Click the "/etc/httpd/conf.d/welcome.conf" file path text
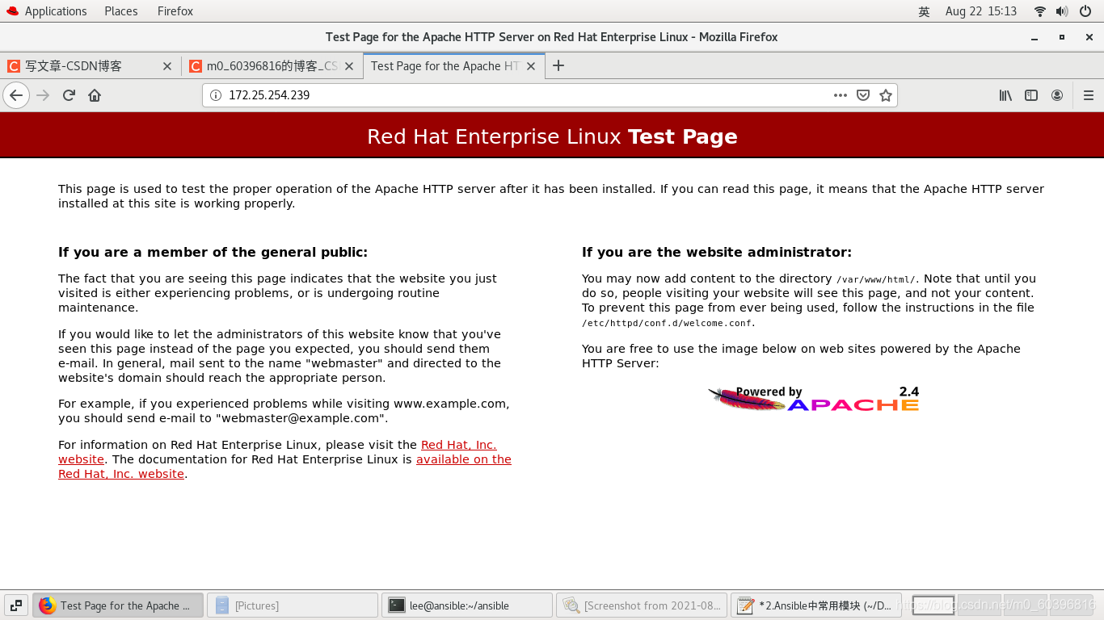 pos(667,323)
